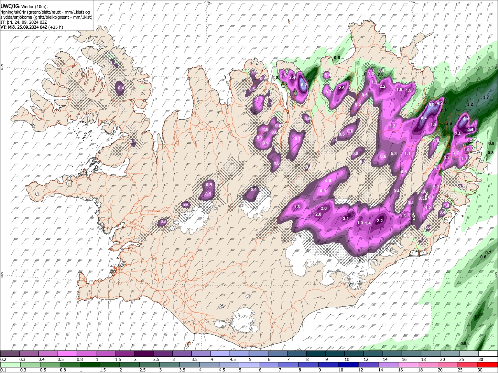Choose the dark teal 8 swatch in snow scale
Image resolution: width=498 pixels, height=373 pixels.
coord(316,354)
